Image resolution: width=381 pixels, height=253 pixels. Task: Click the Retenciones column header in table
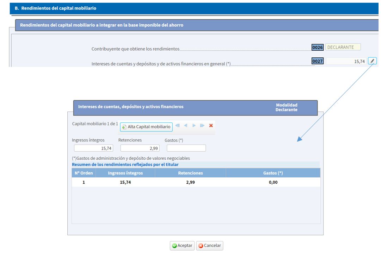pos(190,173)
